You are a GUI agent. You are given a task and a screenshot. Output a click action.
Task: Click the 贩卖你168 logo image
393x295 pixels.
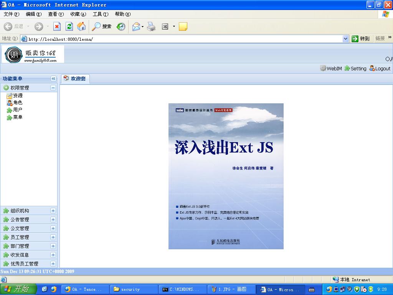33,54
